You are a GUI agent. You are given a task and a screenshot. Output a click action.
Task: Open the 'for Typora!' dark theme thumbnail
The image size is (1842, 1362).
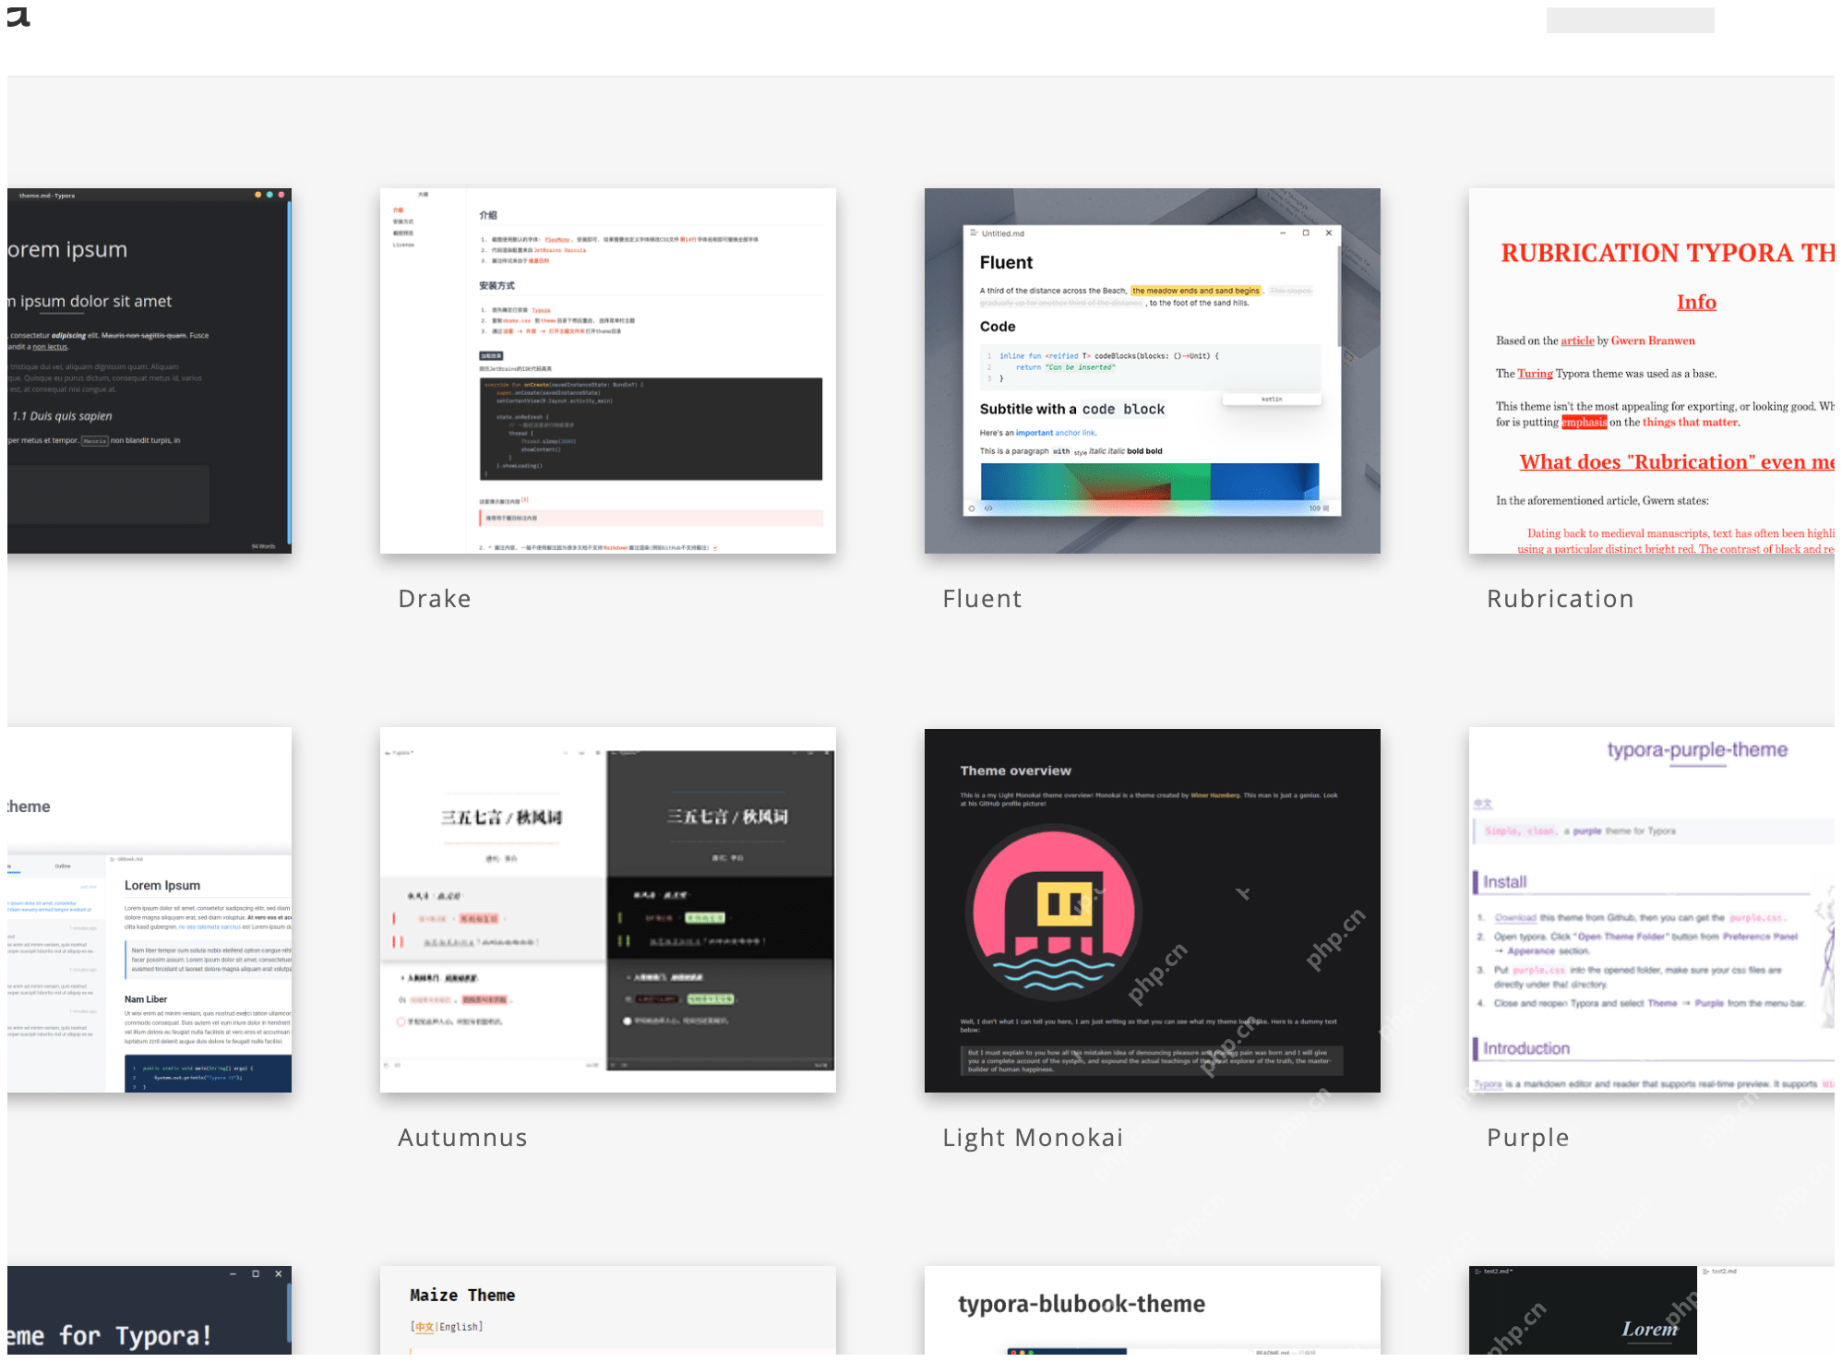150,1312
